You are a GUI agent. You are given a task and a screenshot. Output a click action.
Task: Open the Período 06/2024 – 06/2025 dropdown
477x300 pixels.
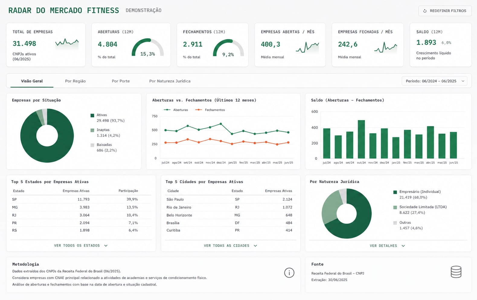434,81
